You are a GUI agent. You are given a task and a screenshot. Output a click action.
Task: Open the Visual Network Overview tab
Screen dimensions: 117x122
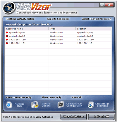(x=97, y=19)
